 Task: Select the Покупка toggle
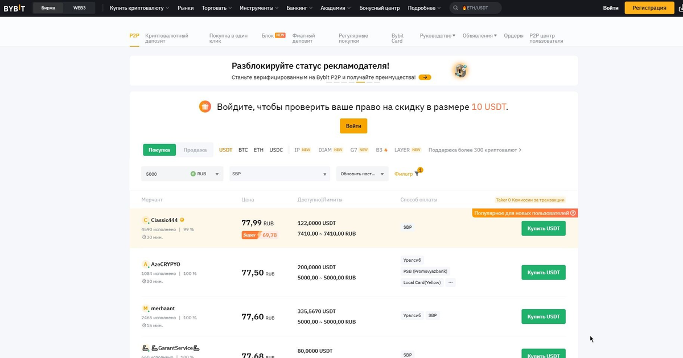point(159,150)
